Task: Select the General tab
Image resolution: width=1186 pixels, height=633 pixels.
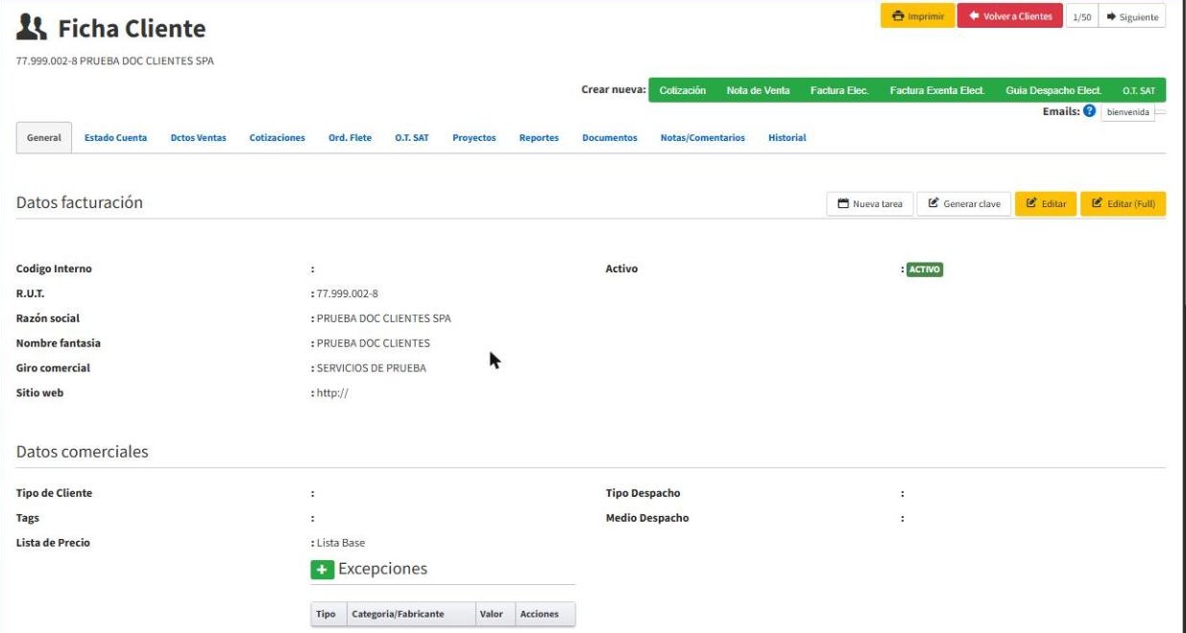Action: [x=44, y=138]
